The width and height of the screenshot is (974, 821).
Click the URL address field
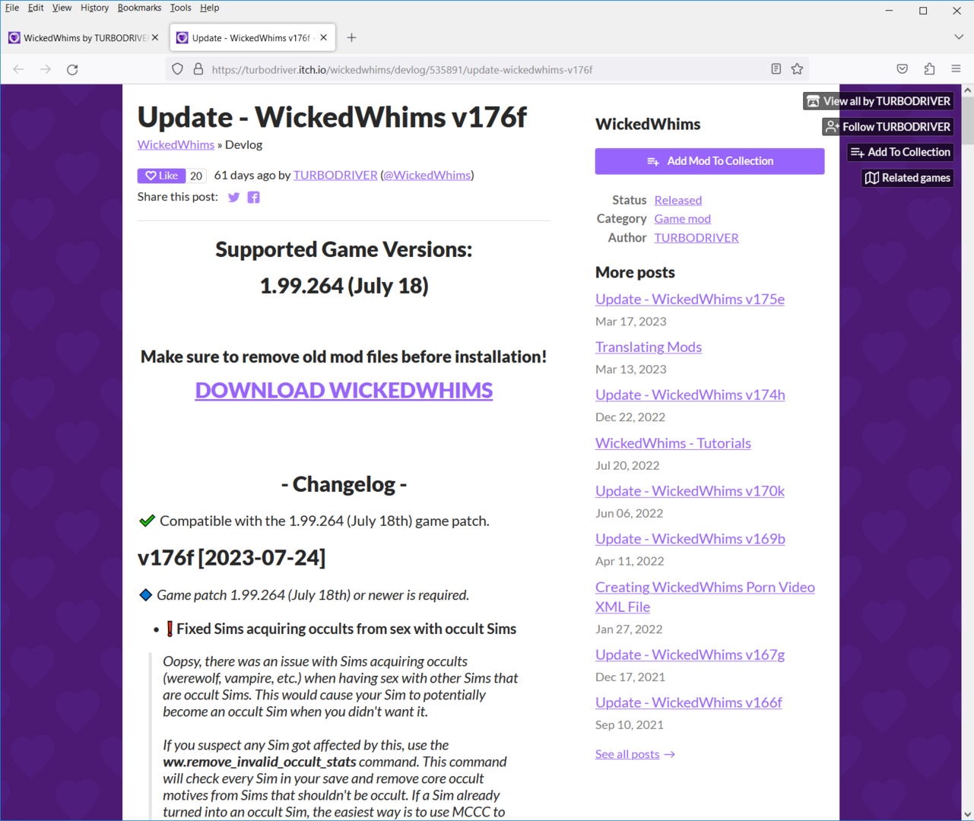(487, 69)
